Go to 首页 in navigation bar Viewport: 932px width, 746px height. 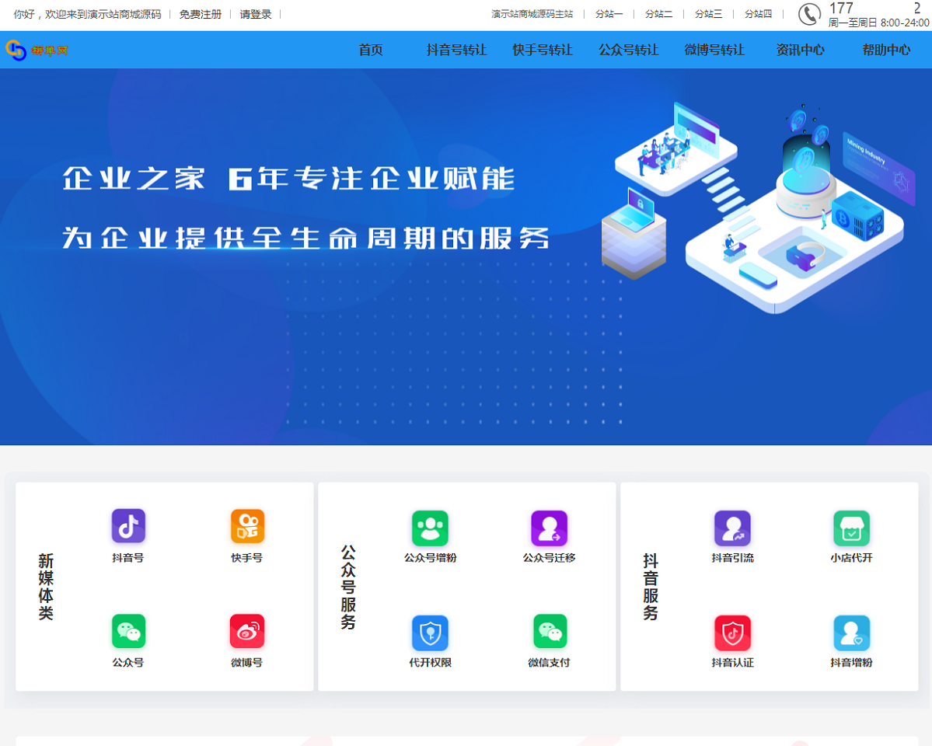[371, 50]
